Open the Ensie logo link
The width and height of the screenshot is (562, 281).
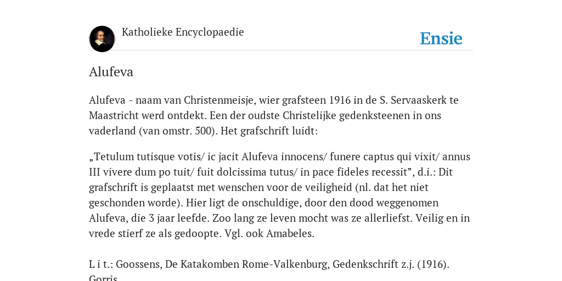click(x=441, y=38)
